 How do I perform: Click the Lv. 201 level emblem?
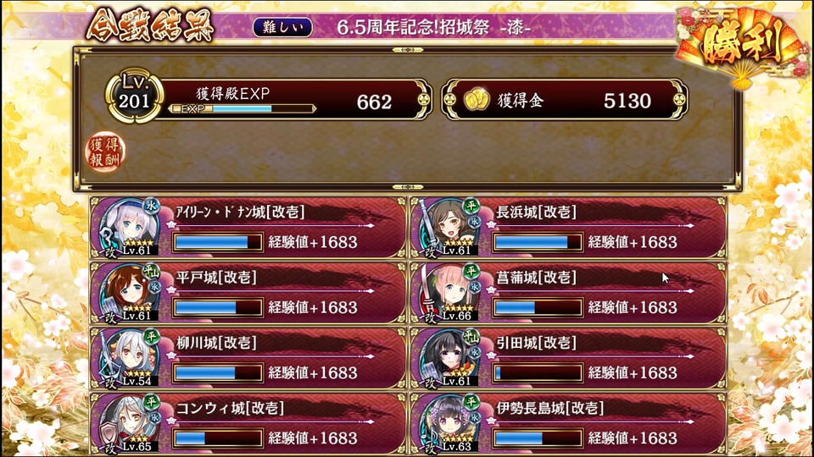(135, 96)
